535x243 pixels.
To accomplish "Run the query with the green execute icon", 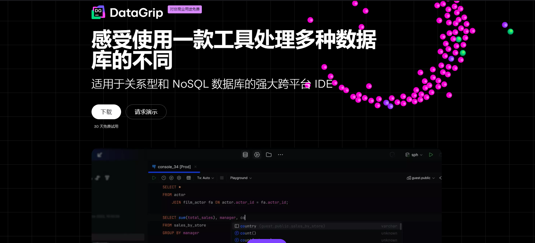I will (x=154, y=178).
